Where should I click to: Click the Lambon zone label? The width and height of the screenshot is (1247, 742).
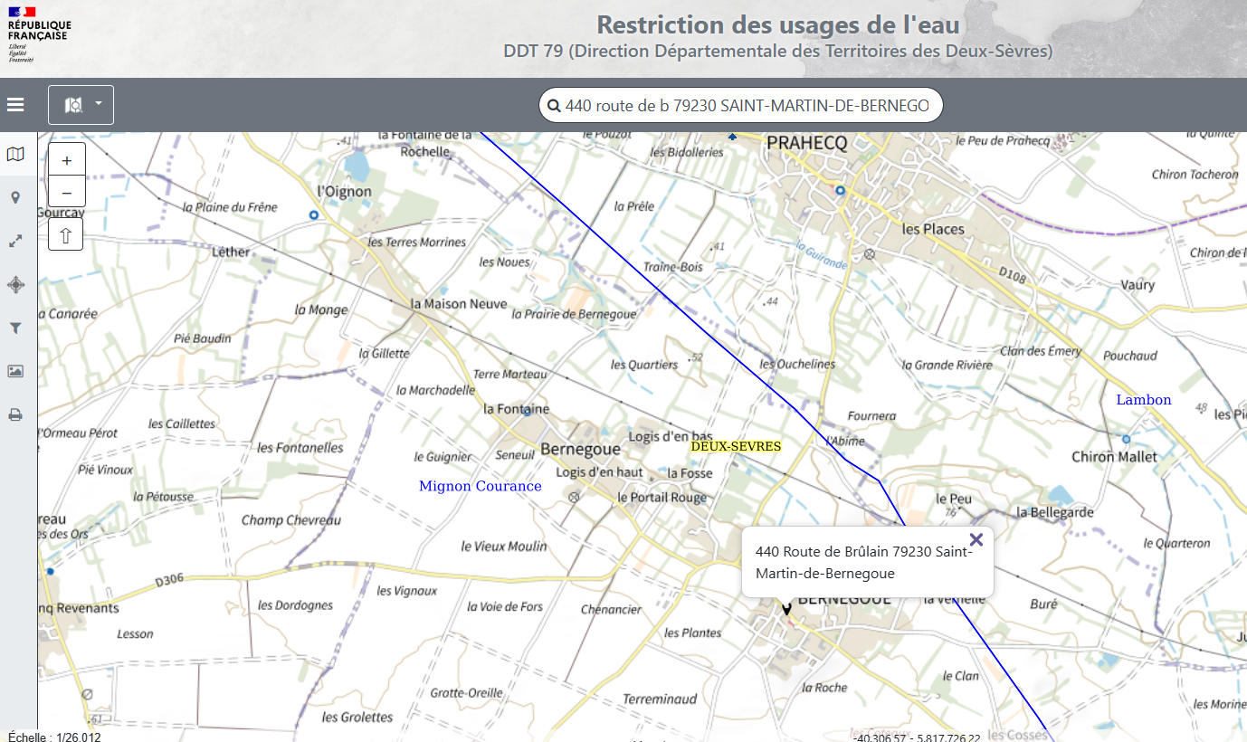(1143, 400)
